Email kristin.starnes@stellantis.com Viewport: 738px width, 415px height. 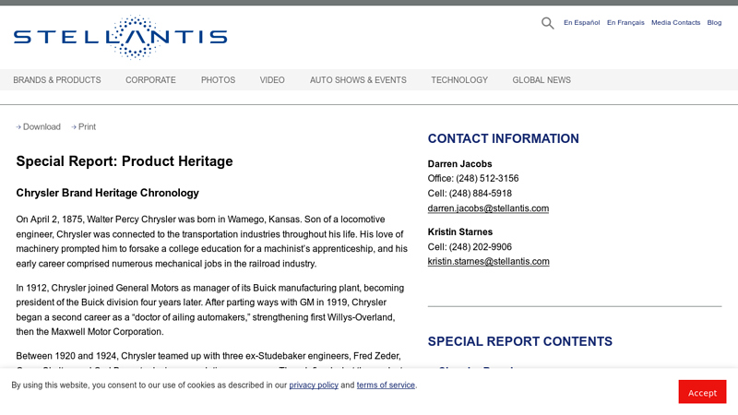[488, 262]
